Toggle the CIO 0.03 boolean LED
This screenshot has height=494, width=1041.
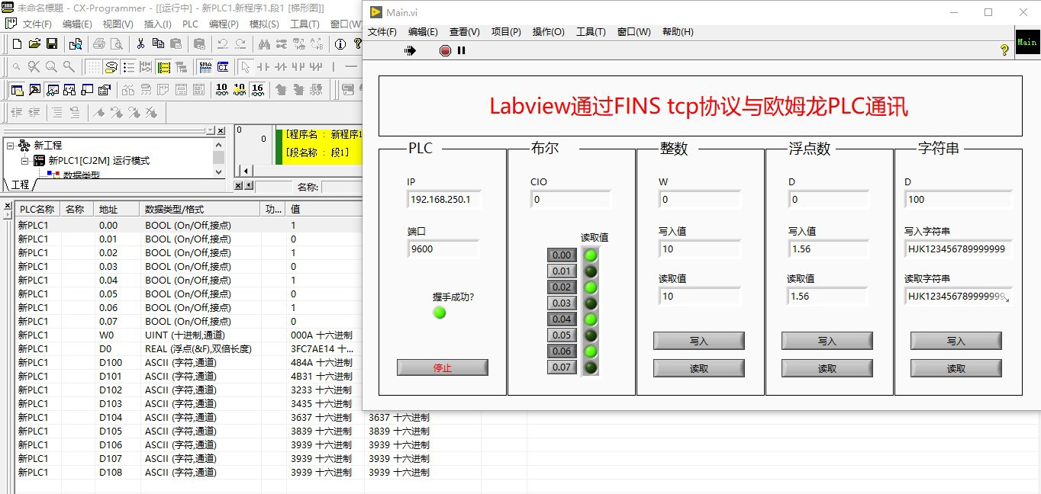[588, 303]
